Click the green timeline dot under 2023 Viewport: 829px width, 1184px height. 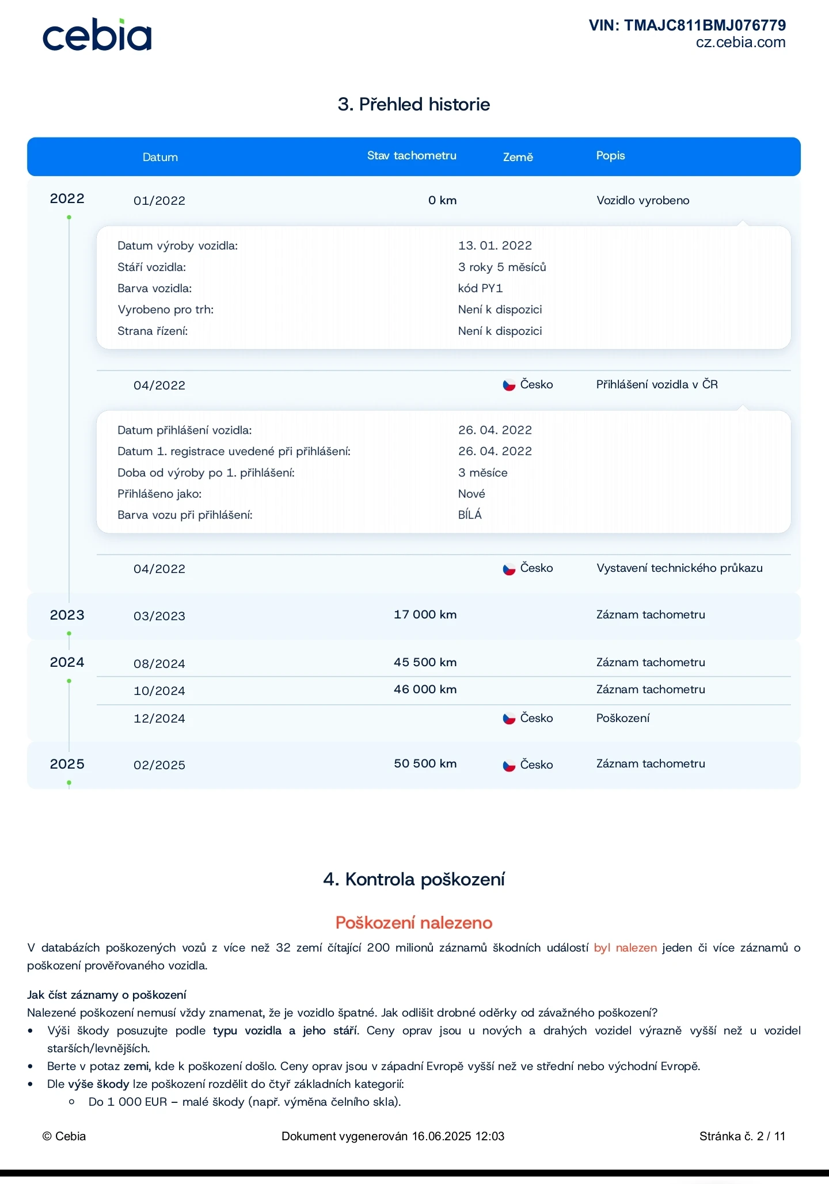point(69,633)
